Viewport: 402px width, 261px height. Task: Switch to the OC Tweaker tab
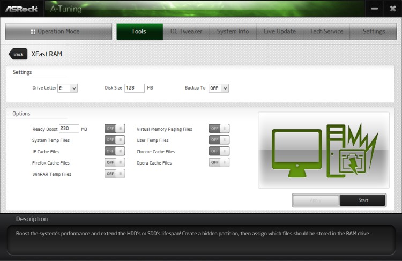pos(186,32)
